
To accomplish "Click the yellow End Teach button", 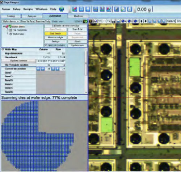I will (x=55, y=33).
